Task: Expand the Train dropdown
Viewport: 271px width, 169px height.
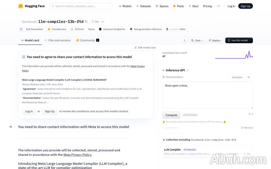Action: (x=197, y=40)
